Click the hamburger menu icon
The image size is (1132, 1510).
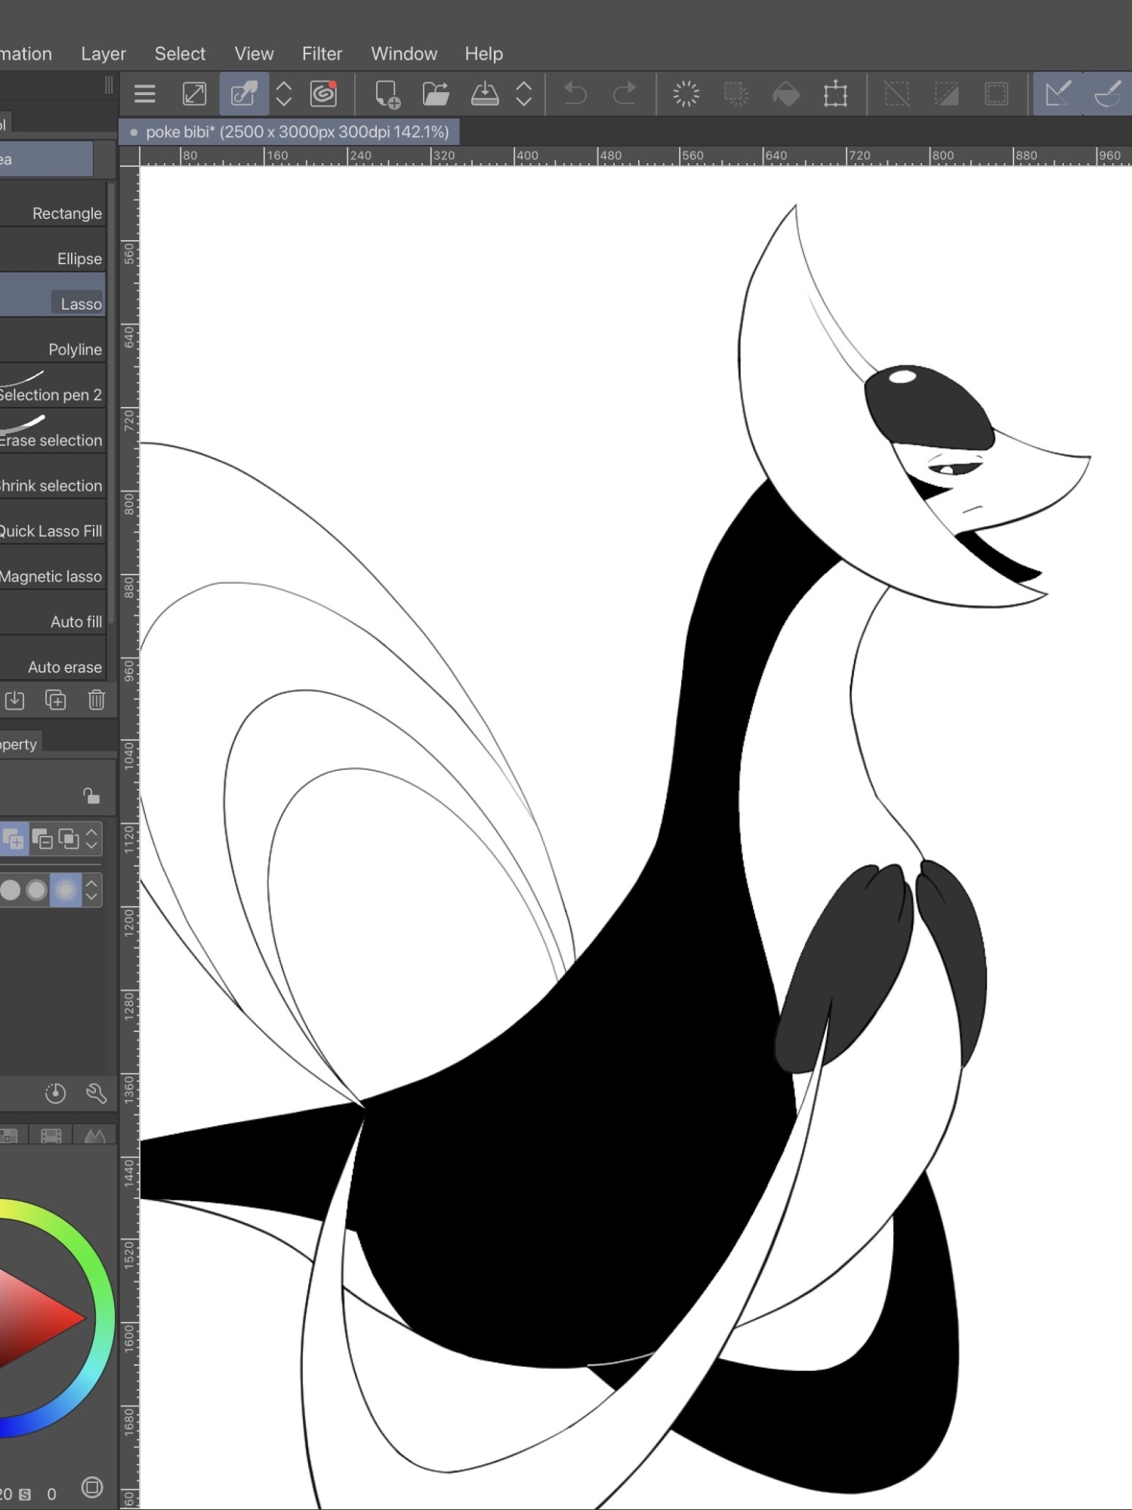coord(144,94)
